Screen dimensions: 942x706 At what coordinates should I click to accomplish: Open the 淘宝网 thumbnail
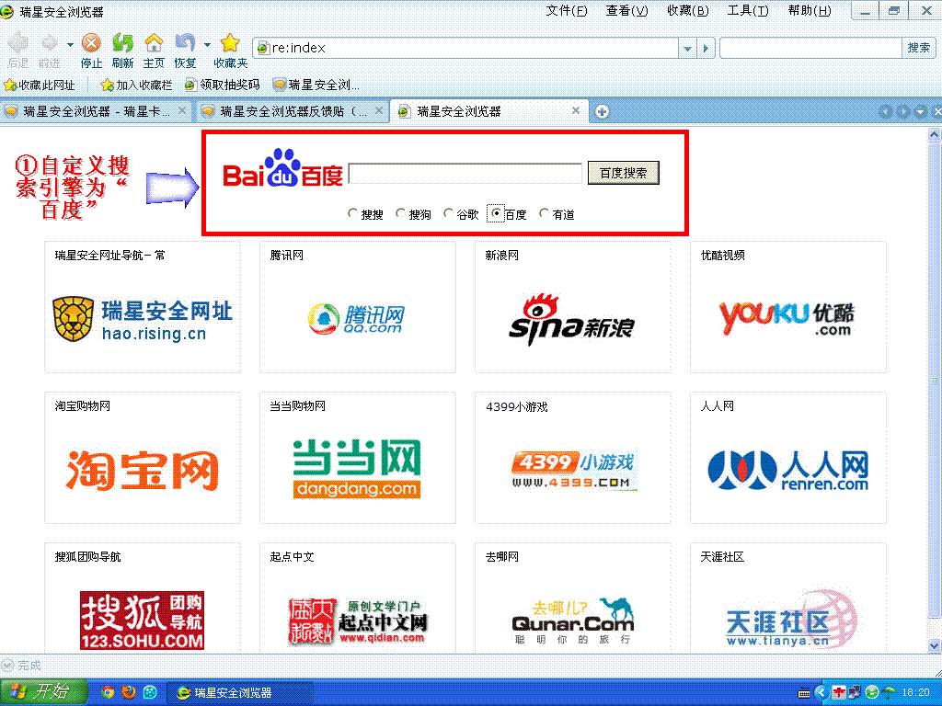pos(143,458)
